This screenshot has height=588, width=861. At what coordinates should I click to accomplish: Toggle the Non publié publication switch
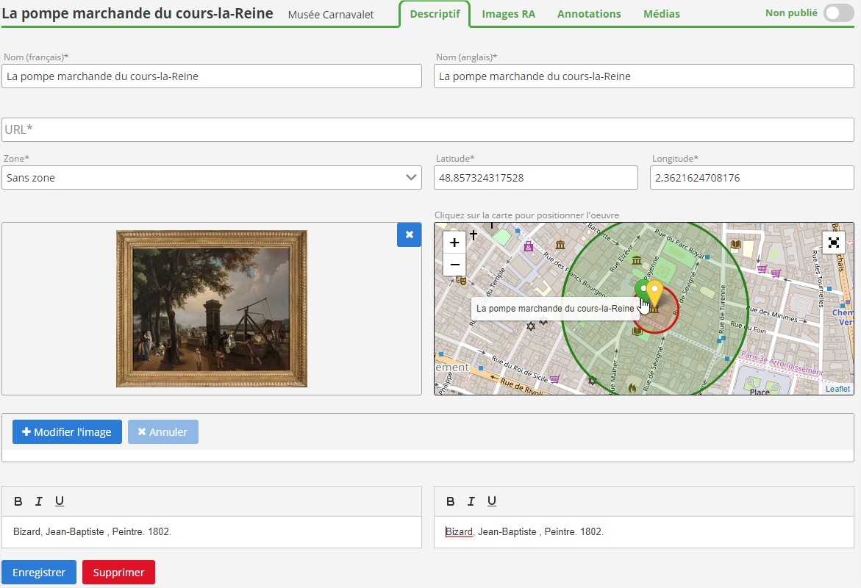point(838,13)
